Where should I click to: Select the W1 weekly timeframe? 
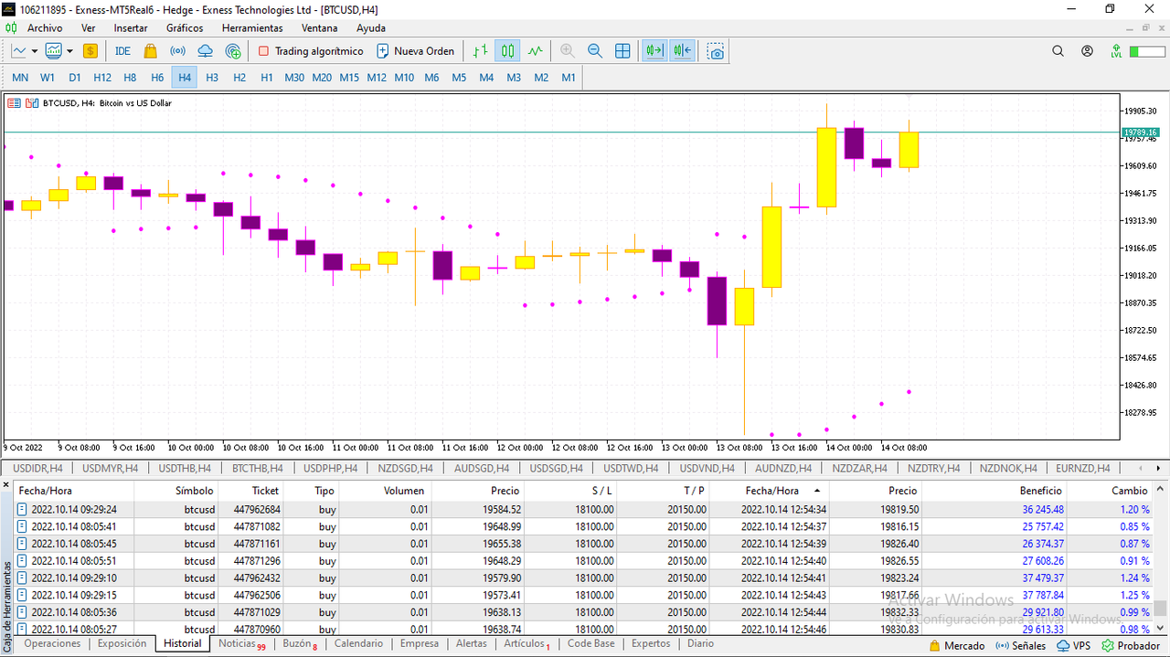(48, 78)
